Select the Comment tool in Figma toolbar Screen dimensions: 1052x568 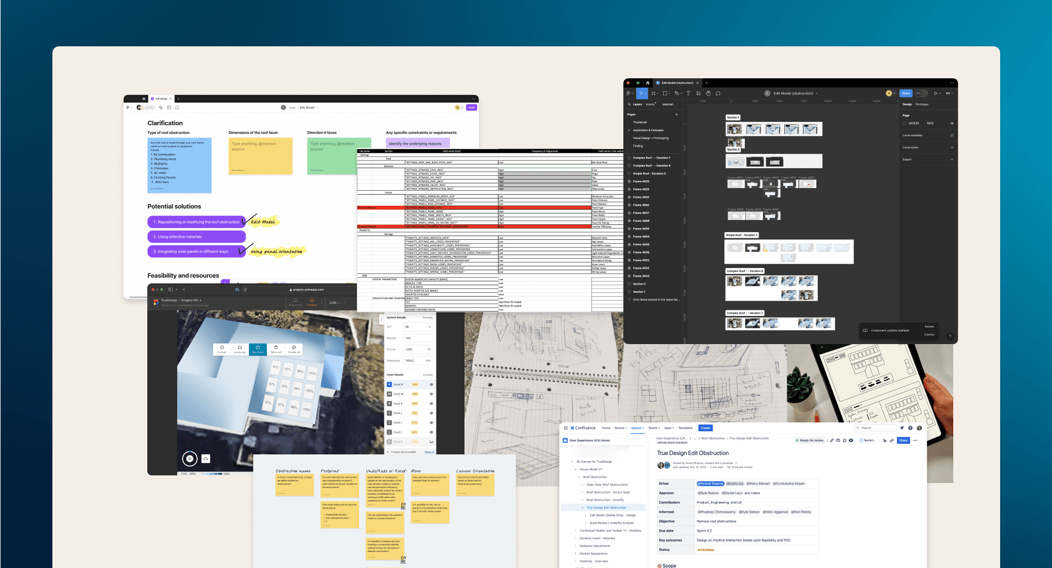718,93
